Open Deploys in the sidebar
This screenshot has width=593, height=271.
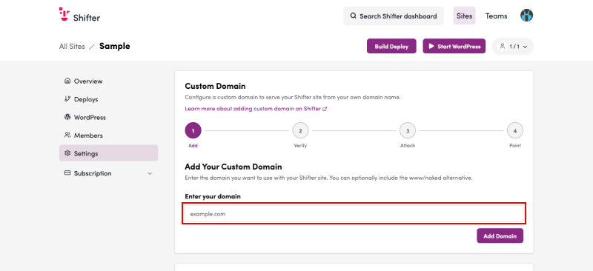pyautogui.click(x=108, y=99)
